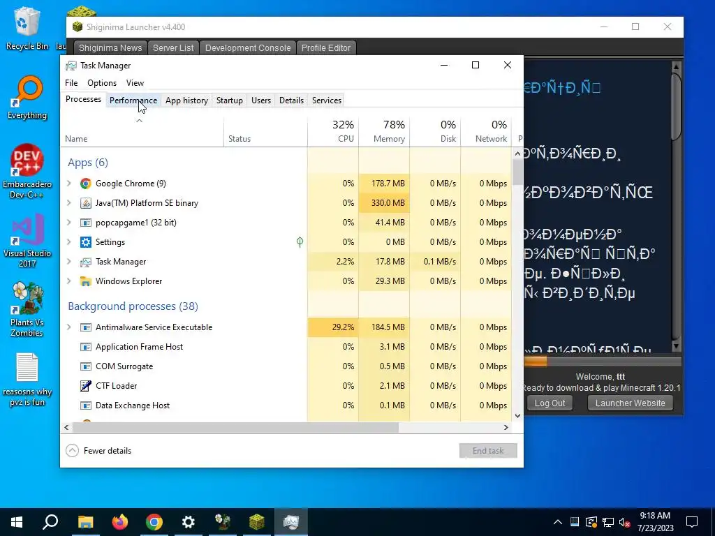The image size is (715, 536).
Task: Switch to the Startup tab
Action: pos(229,100)
